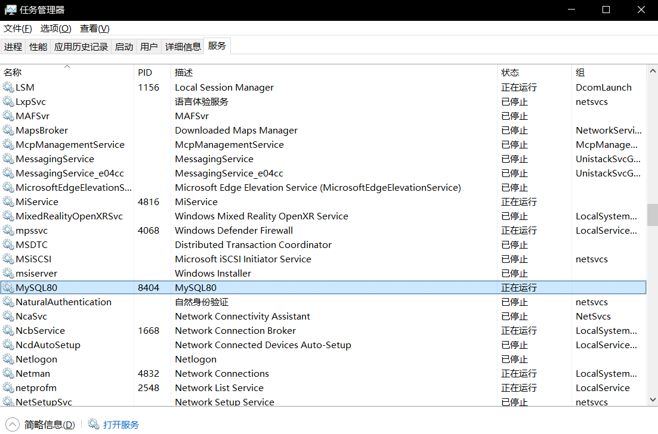
Task: Click the gear icon beside LSM service
Action: 8,87
